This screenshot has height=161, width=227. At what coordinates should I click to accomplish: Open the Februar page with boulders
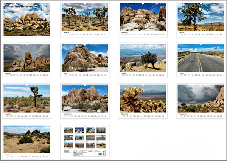(x=143, y=17)
